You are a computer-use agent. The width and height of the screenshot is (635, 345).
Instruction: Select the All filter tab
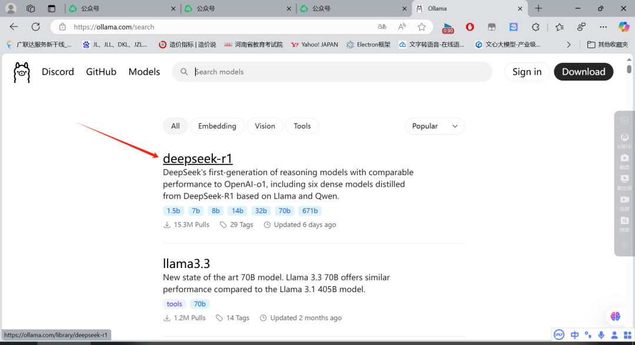[x=175, y=126]
